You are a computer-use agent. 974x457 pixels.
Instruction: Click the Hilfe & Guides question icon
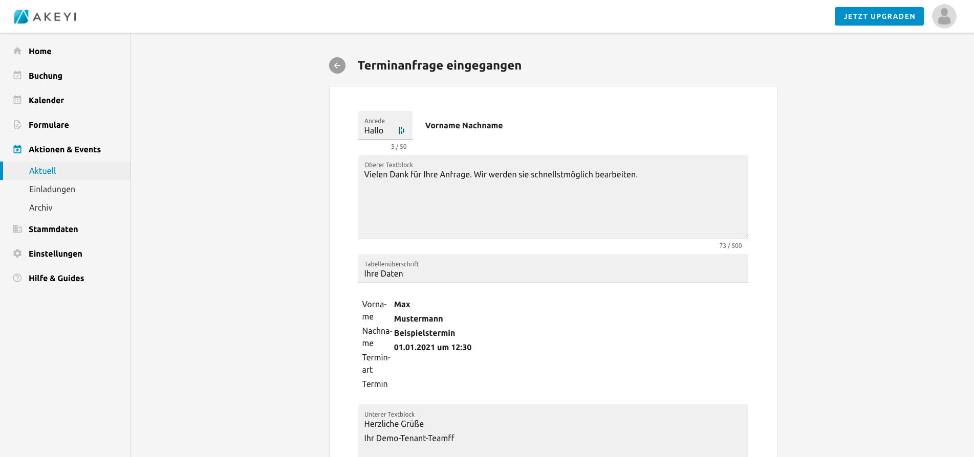point(17,278)
